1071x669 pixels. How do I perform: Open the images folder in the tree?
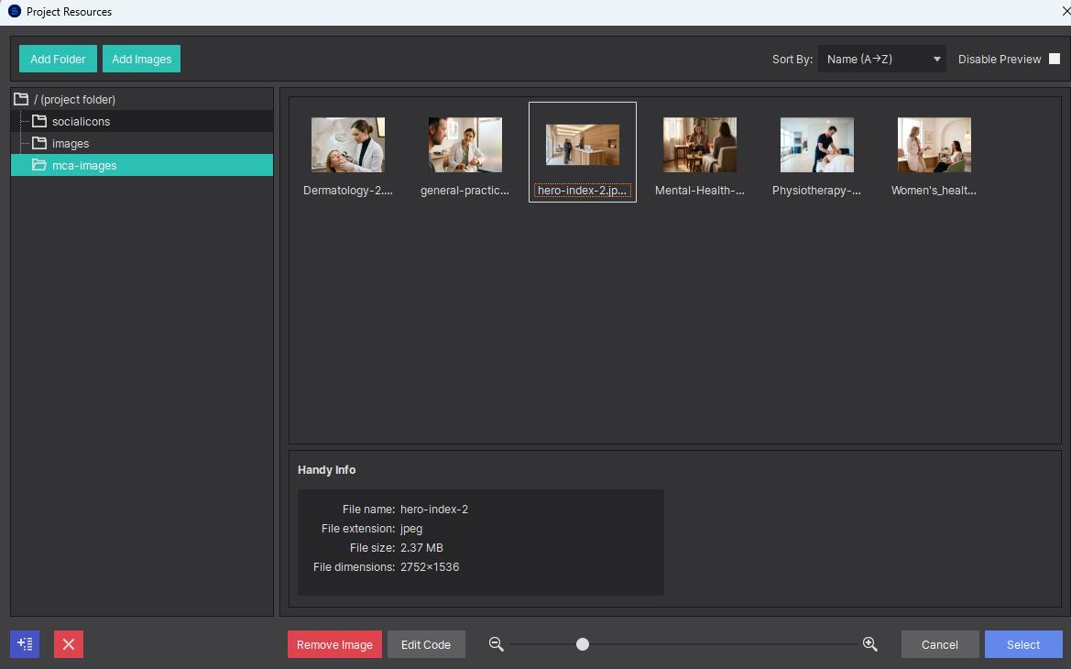pos(142,144)
